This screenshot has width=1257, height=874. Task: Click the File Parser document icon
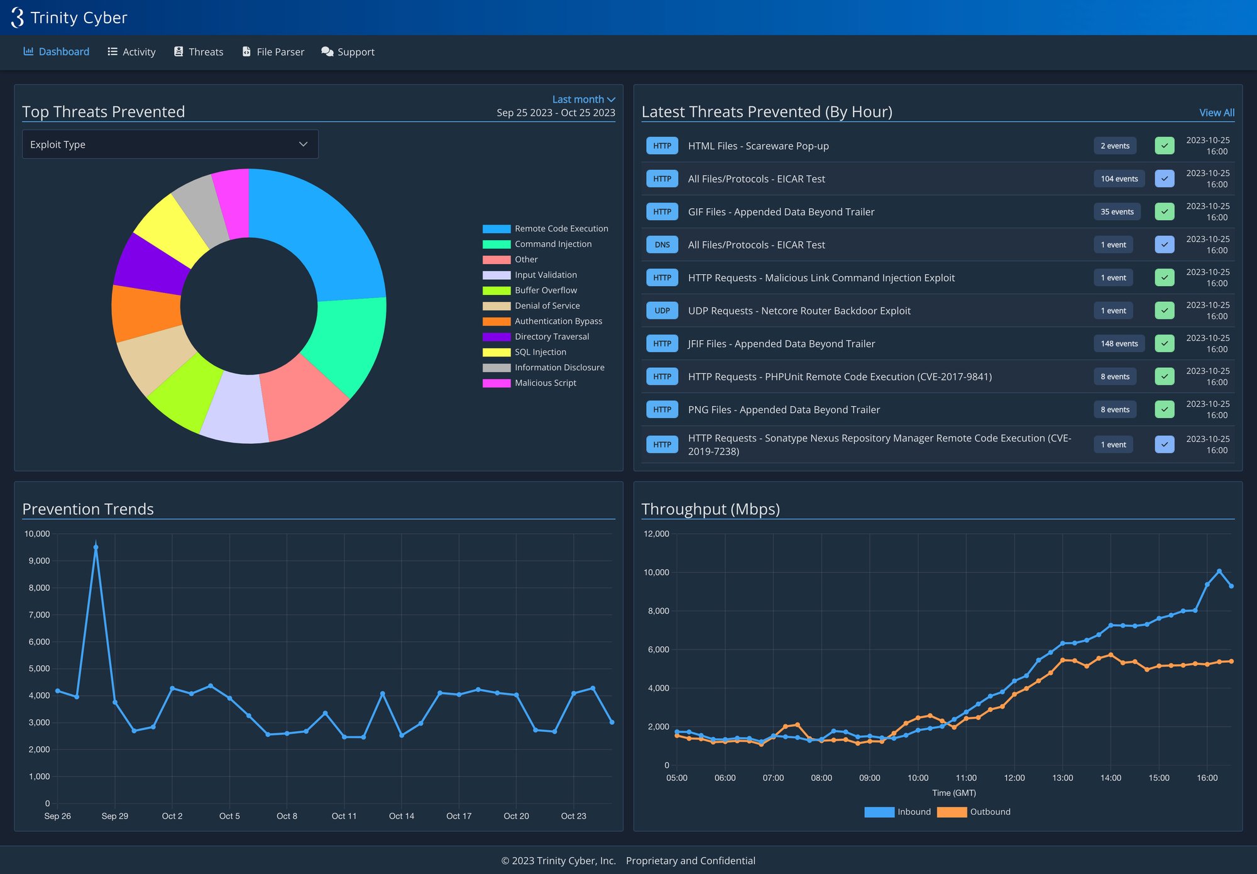[246, 52]
